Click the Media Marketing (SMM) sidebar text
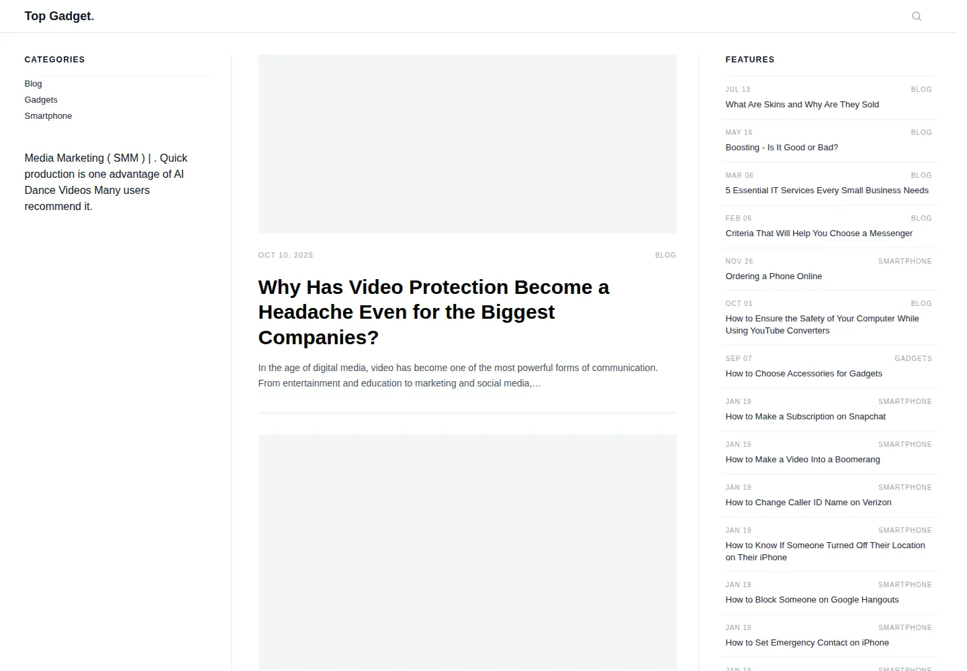Image resolution: width=967 pixels, height=671 pixels. tap(106, 183)
